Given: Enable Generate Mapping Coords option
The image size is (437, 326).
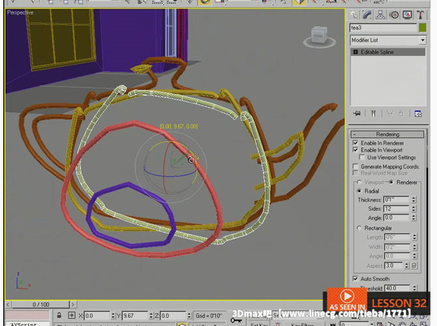Looking at the screenshot, I should pos(356,166).
